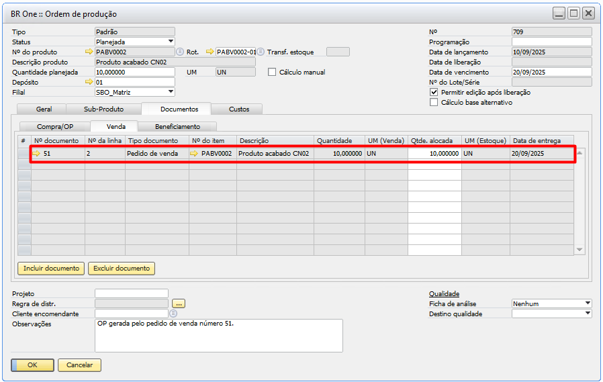Enable the Cálculo manual checkbox
The height and width of the screenshot is (382, 603).
[273, 72]
